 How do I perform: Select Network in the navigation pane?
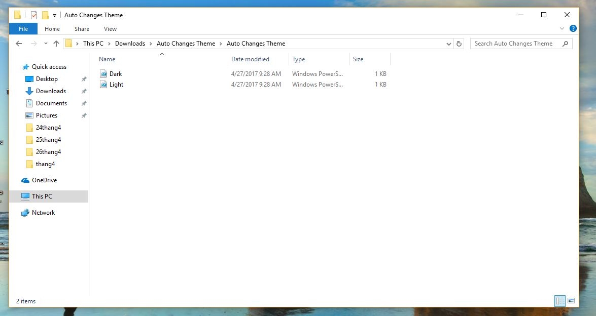pos(43,212)
